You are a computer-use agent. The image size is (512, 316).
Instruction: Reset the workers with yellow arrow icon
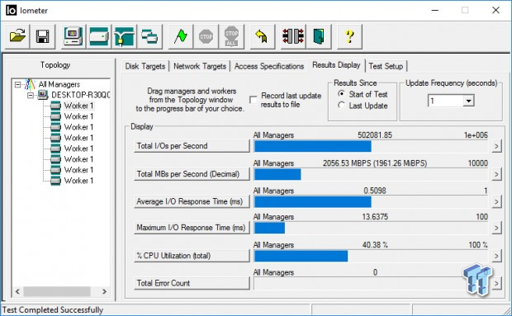(x=263, y=36)
